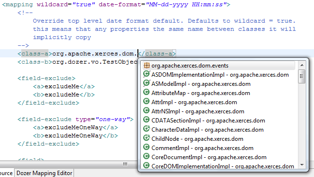This screenshot has height=177, width=314.
Task: Pick ASDOMImplementationImpl from completion list
Action: pyautogui.click(x=219, y=75)
